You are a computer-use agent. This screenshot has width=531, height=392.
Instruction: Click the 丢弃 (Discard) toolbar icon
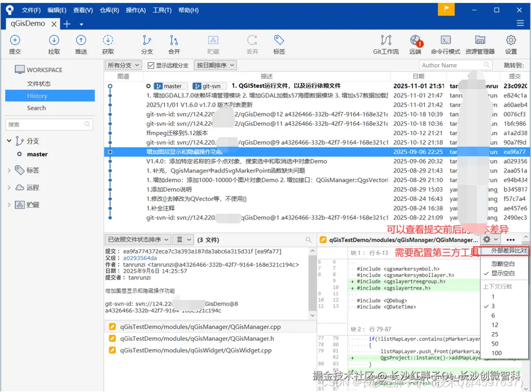(252, 41)
